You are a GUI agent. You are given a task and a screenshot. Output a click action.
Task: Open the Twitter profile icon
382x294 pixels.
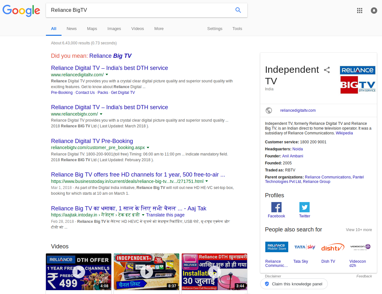305,207
